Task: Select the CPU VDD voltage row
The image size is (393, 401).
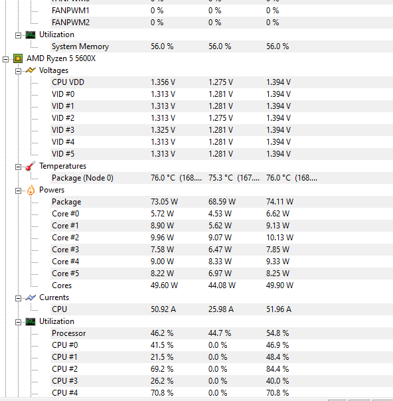Action: pyautogui.click(x=222, y=82)
